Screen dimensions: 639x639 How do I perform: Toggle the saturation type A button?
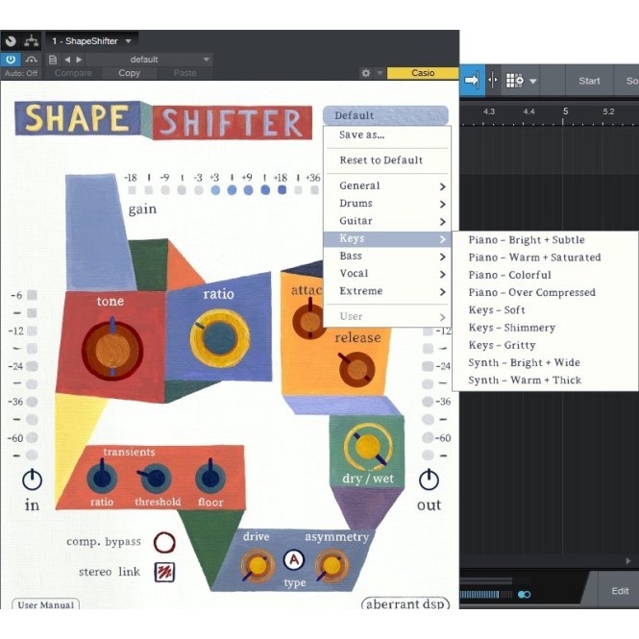(x=294, y=560)
